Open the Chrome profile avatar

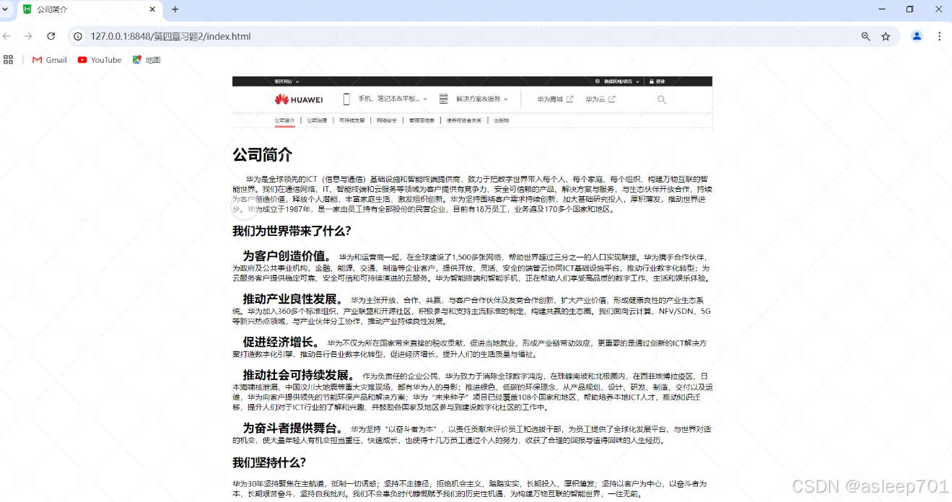point(917,36)
